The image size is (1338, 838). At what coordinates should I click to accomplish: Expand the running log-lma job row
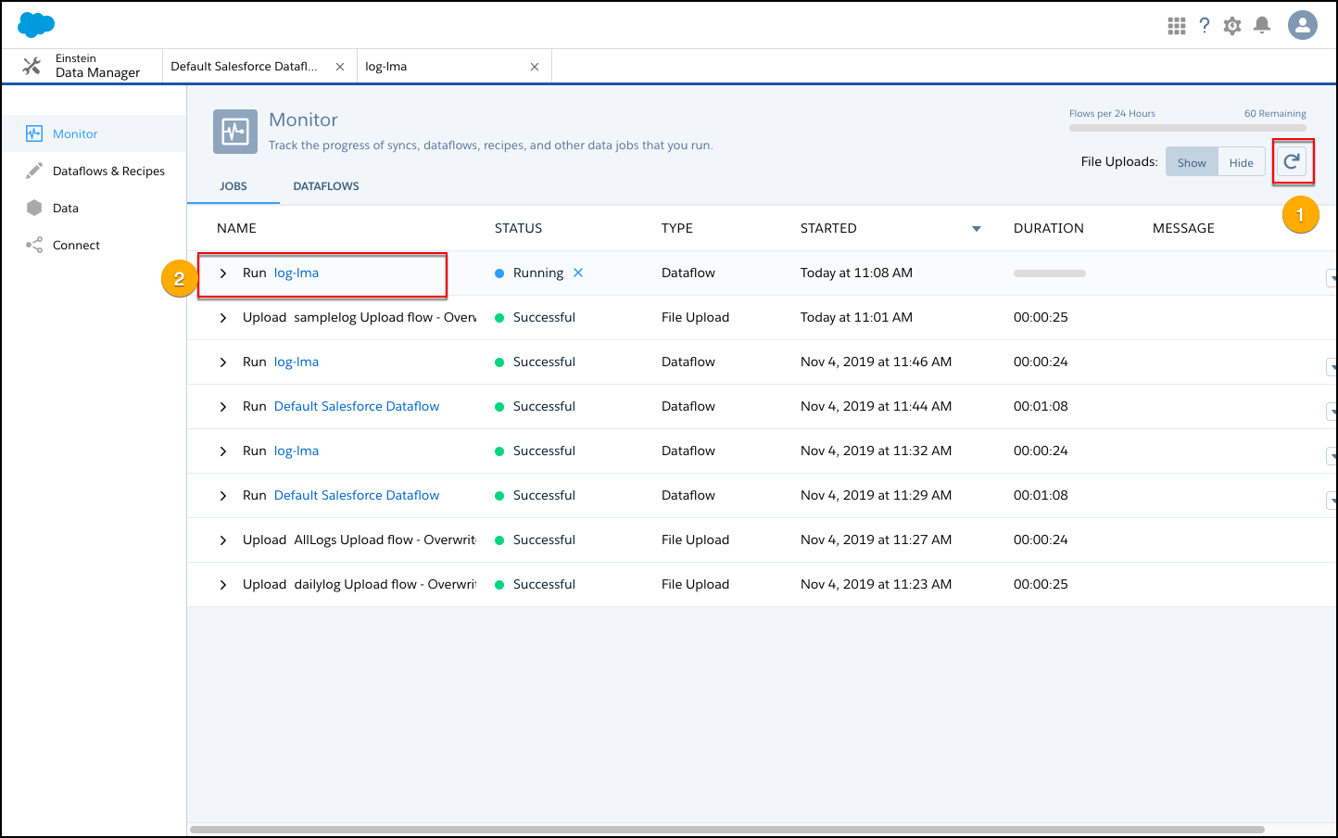[x=223, y=273]
